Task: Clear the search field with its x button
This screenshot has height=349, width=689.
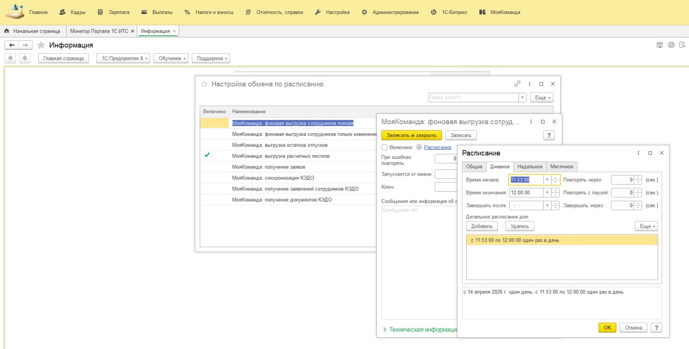Action: tap(522, 97)
